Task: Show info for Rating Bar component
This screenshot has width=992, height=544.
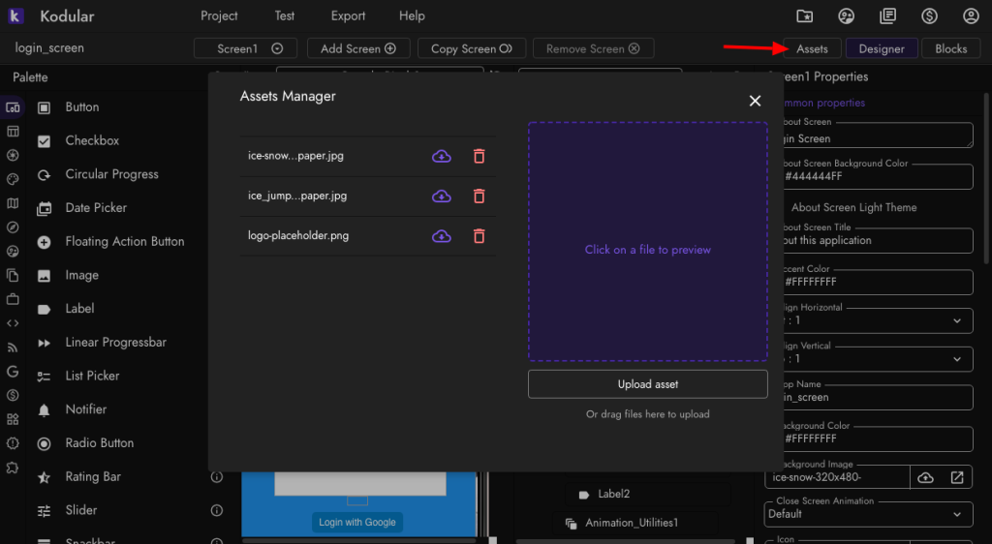Action: (217, 477)
